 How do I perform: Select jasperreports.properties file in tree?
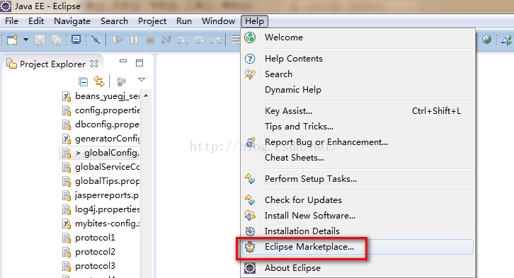[x=101, y=195]
